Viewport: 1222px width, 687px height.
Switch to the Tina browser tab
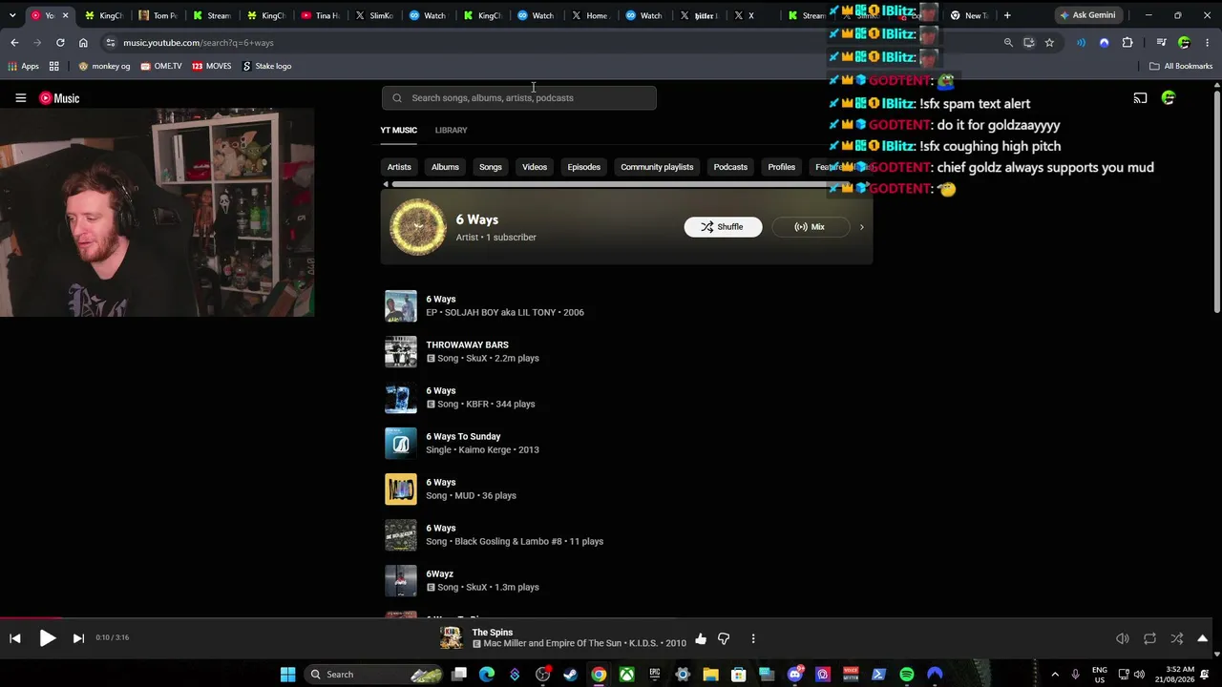(x=320, y=15)
